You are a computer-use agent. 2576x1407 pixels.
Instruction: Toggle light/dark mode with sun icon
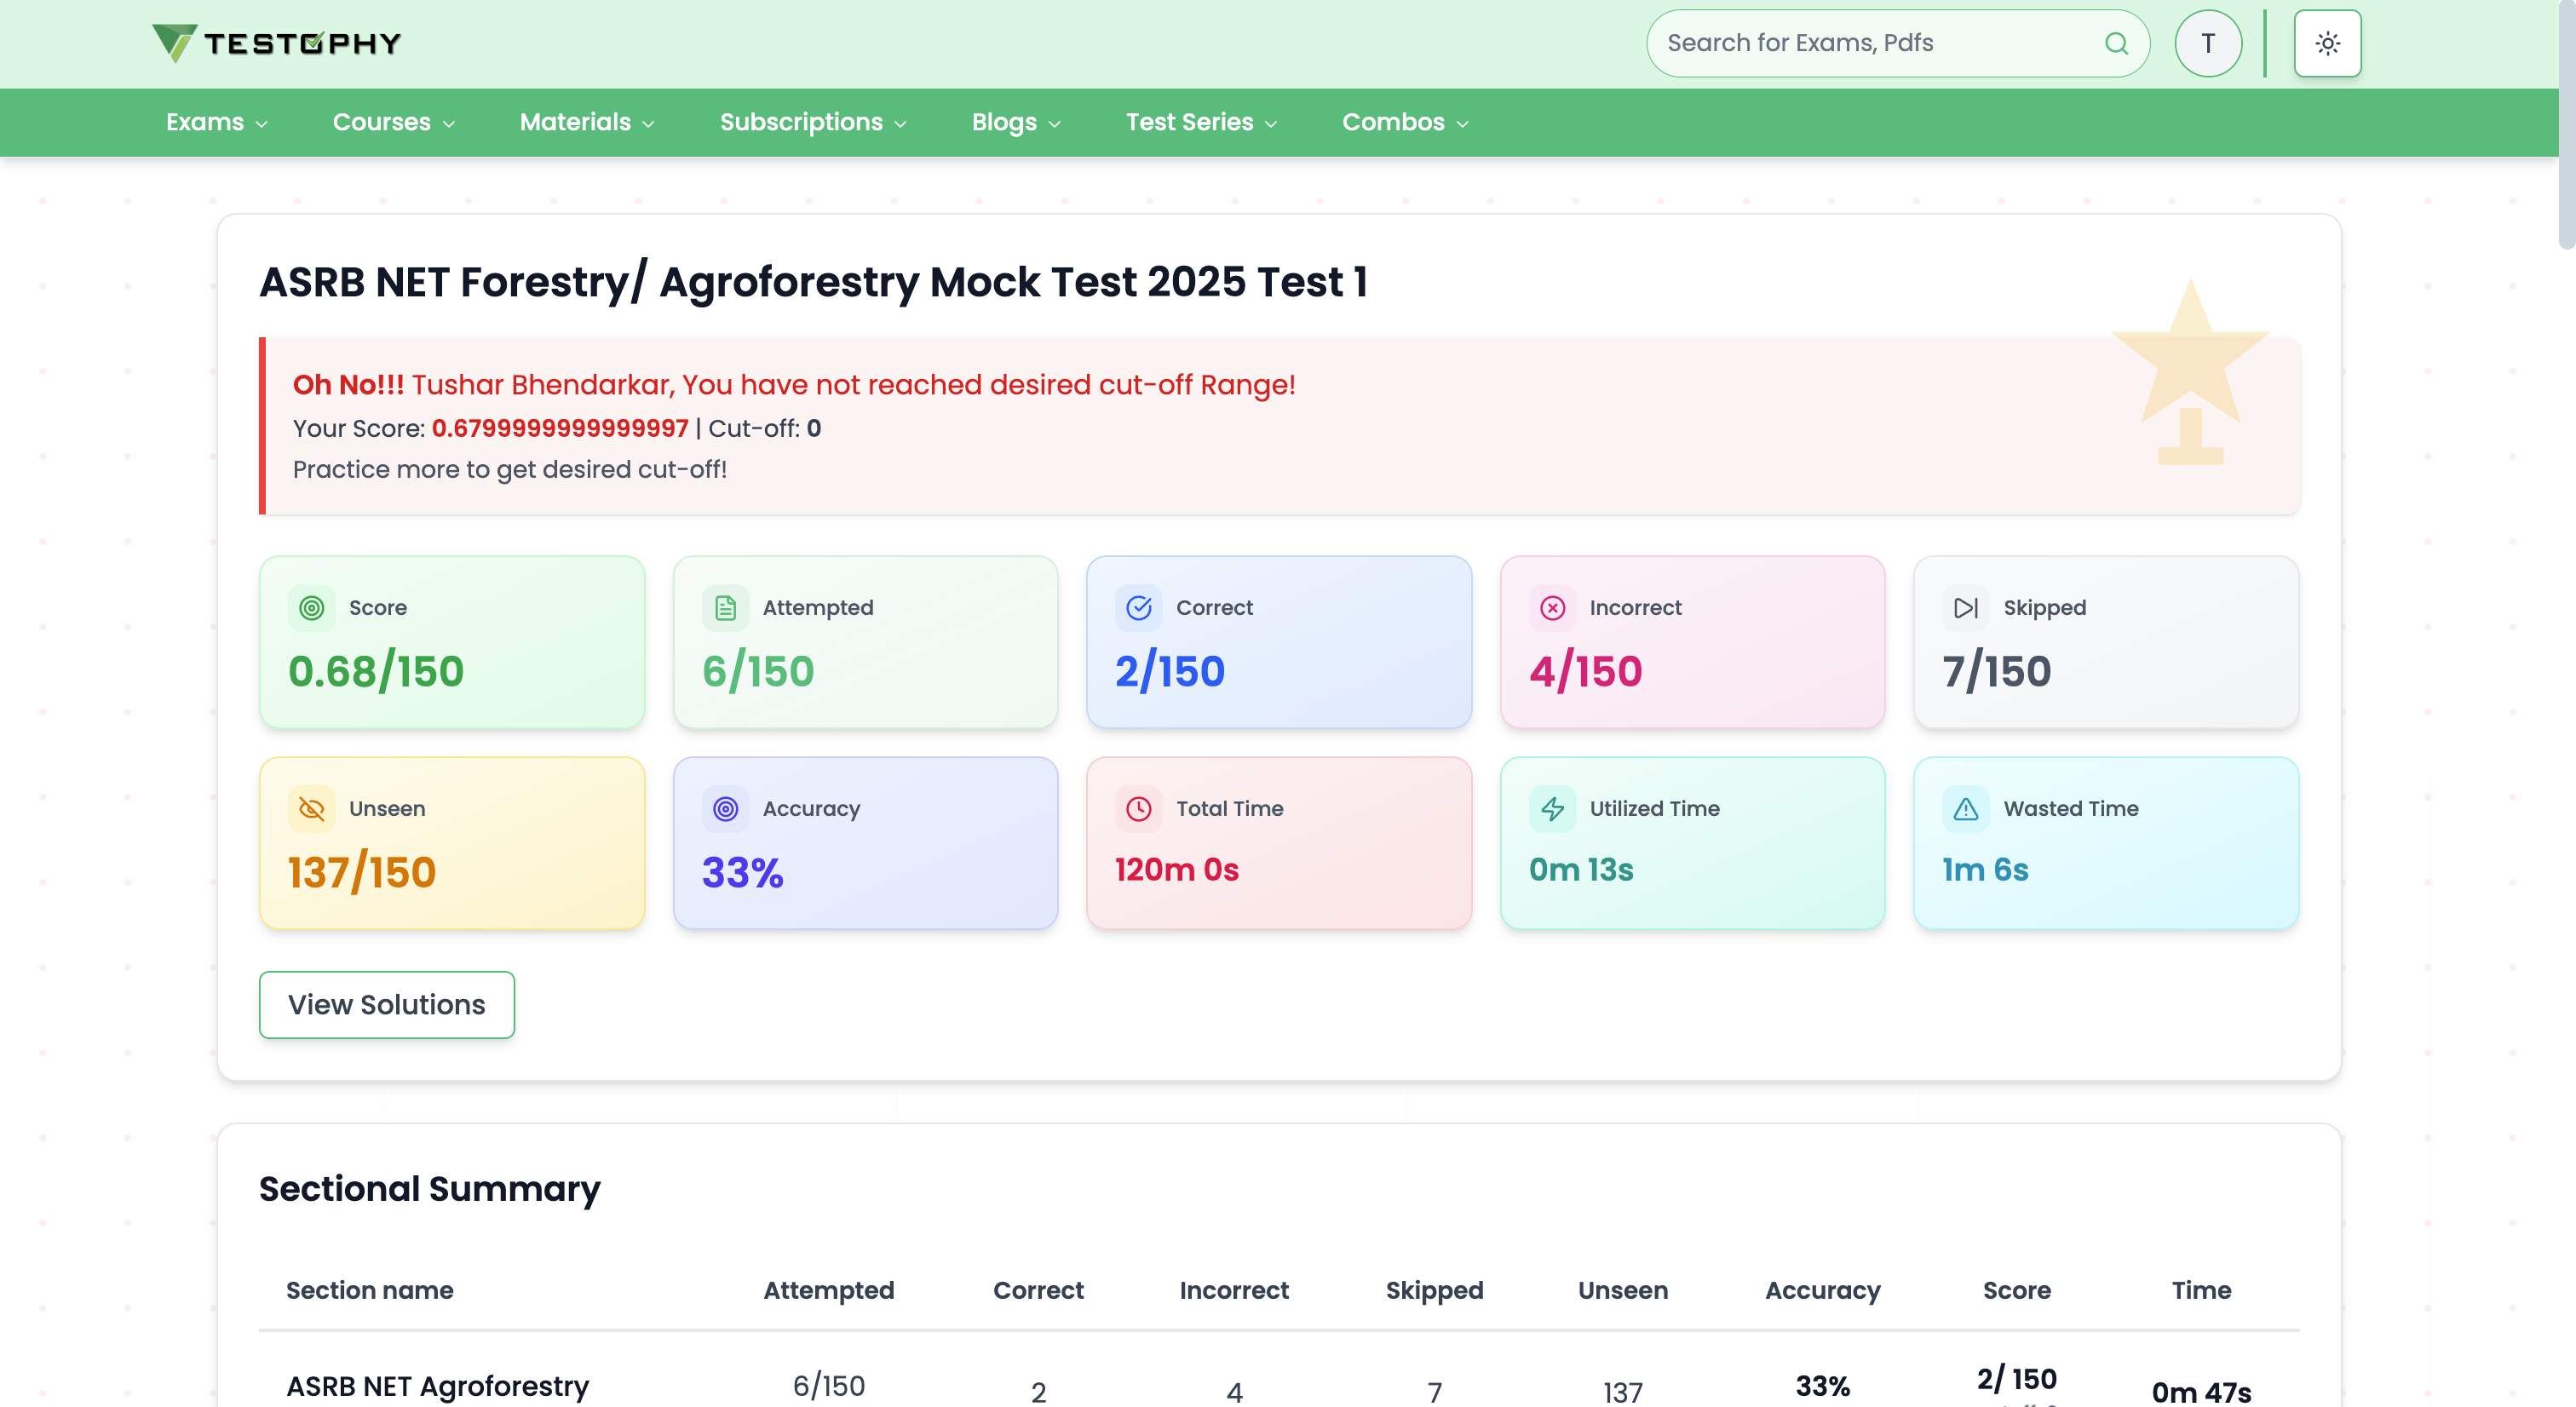2328,43
